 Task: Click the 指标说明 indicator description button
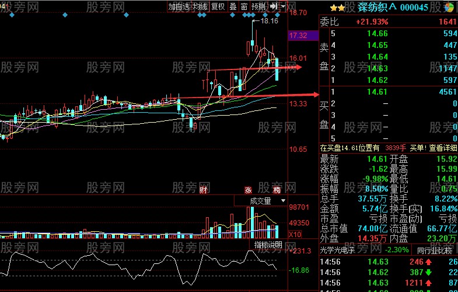tap(268, 244)
